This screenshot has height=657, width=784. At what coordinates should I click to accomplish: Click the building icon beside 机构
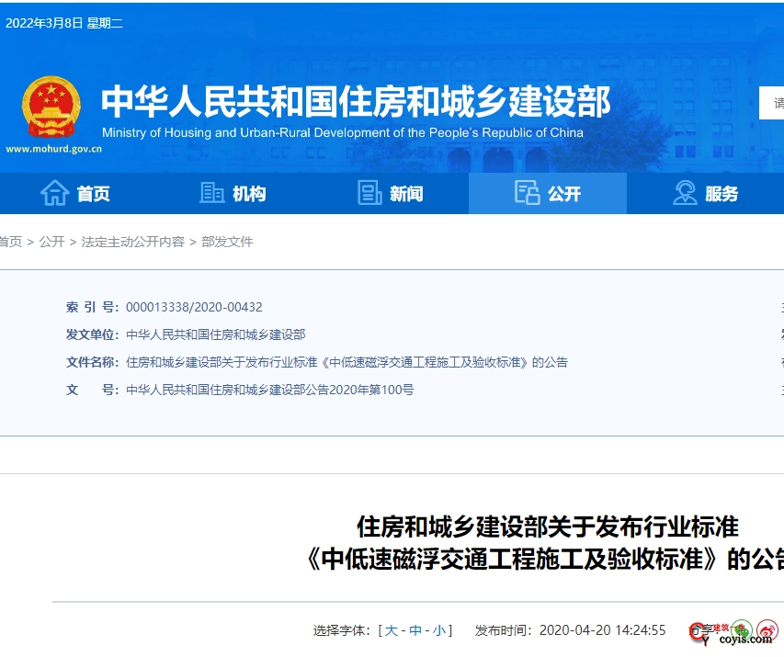(x=212, y=193)
